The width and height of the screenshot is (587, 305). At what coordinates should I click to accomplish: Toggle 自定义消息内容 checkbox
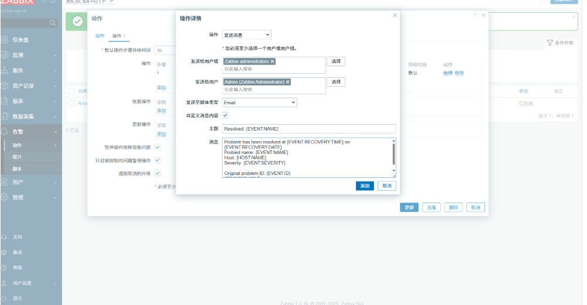(225, 115)
